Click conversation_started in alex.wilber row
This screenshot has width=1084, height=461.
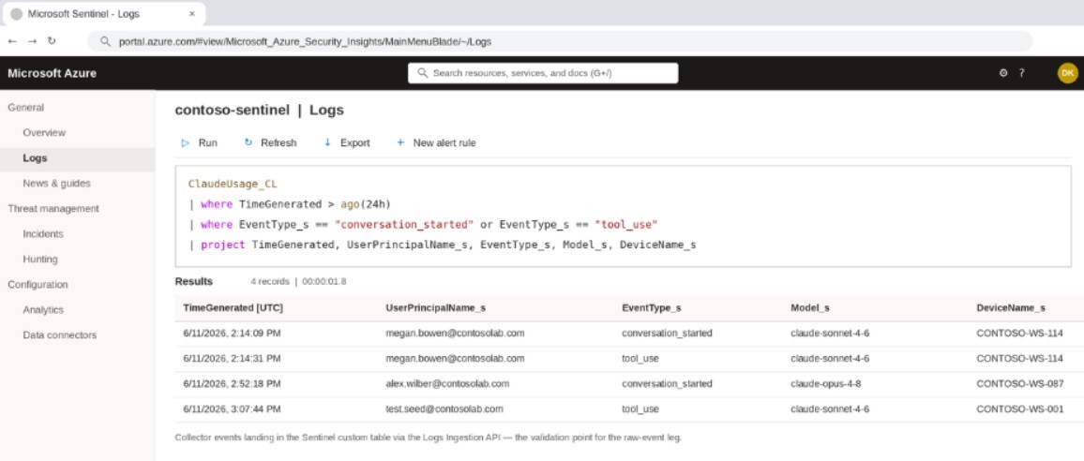[x=667, y=383]
